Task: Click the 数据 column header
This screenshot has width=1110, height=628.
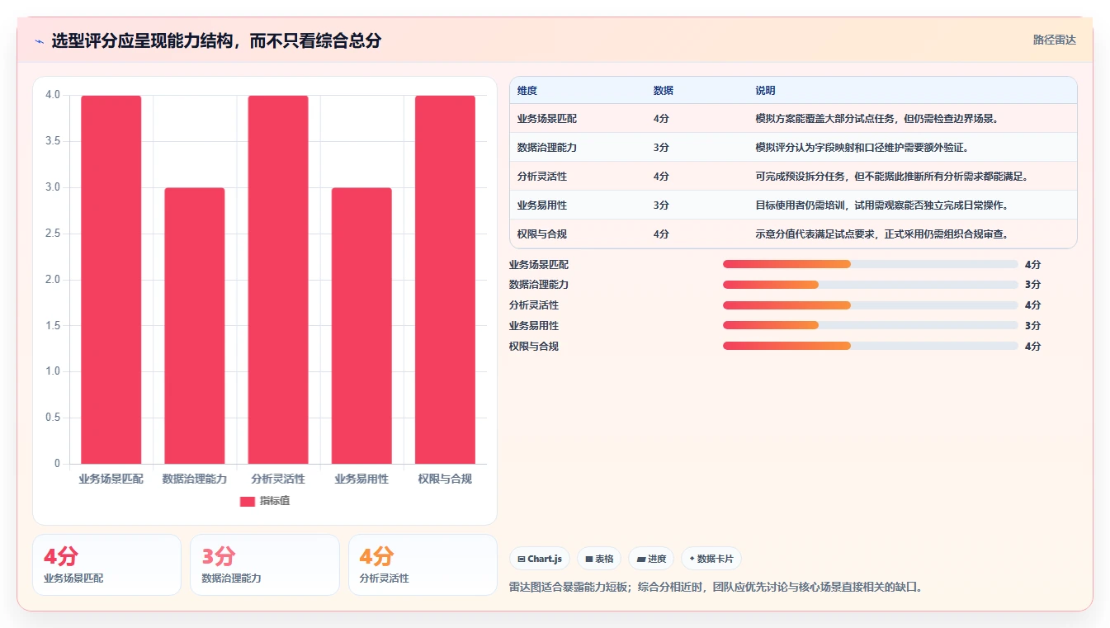Action: [664, 91]
